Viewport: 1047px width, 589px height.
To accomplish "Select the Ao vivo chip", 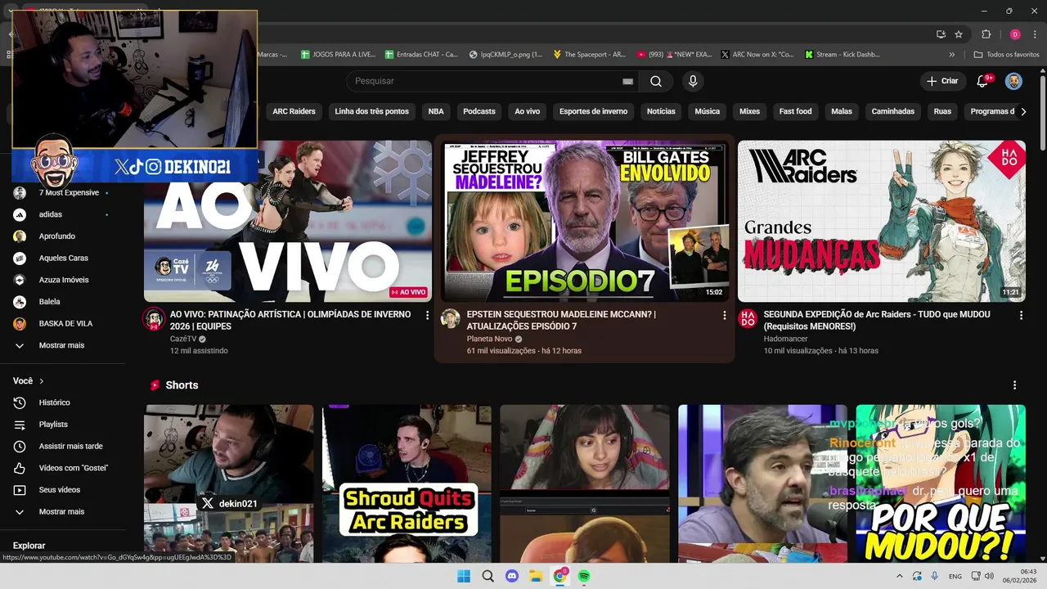I will click(x=528, y=111).
